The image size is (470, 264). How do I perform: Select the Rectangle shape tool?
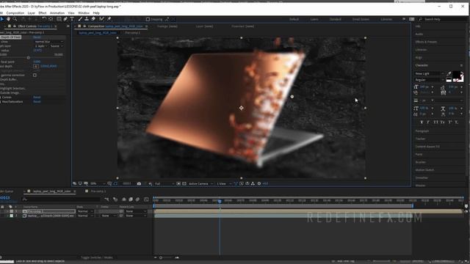tap(59, 19)
